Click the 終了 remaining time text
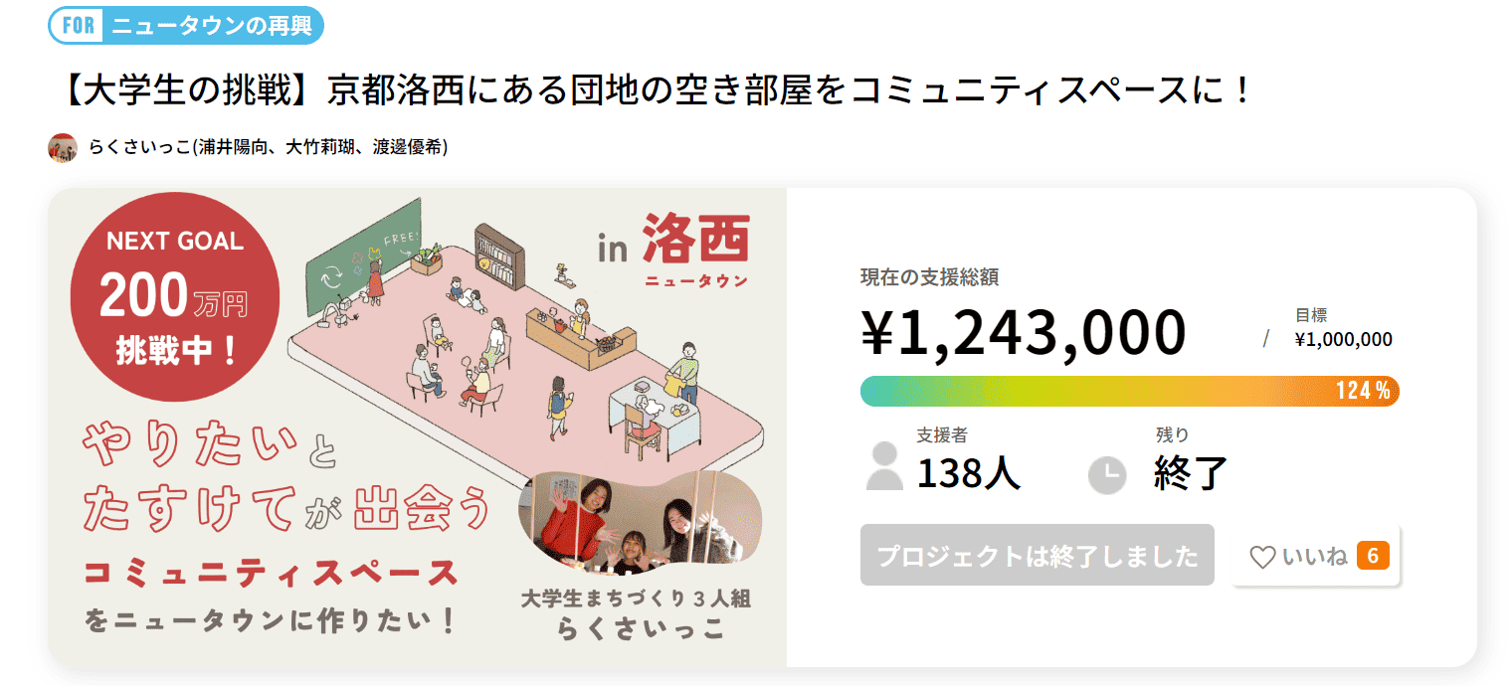1512x686 pixels. pos(1191,473)
